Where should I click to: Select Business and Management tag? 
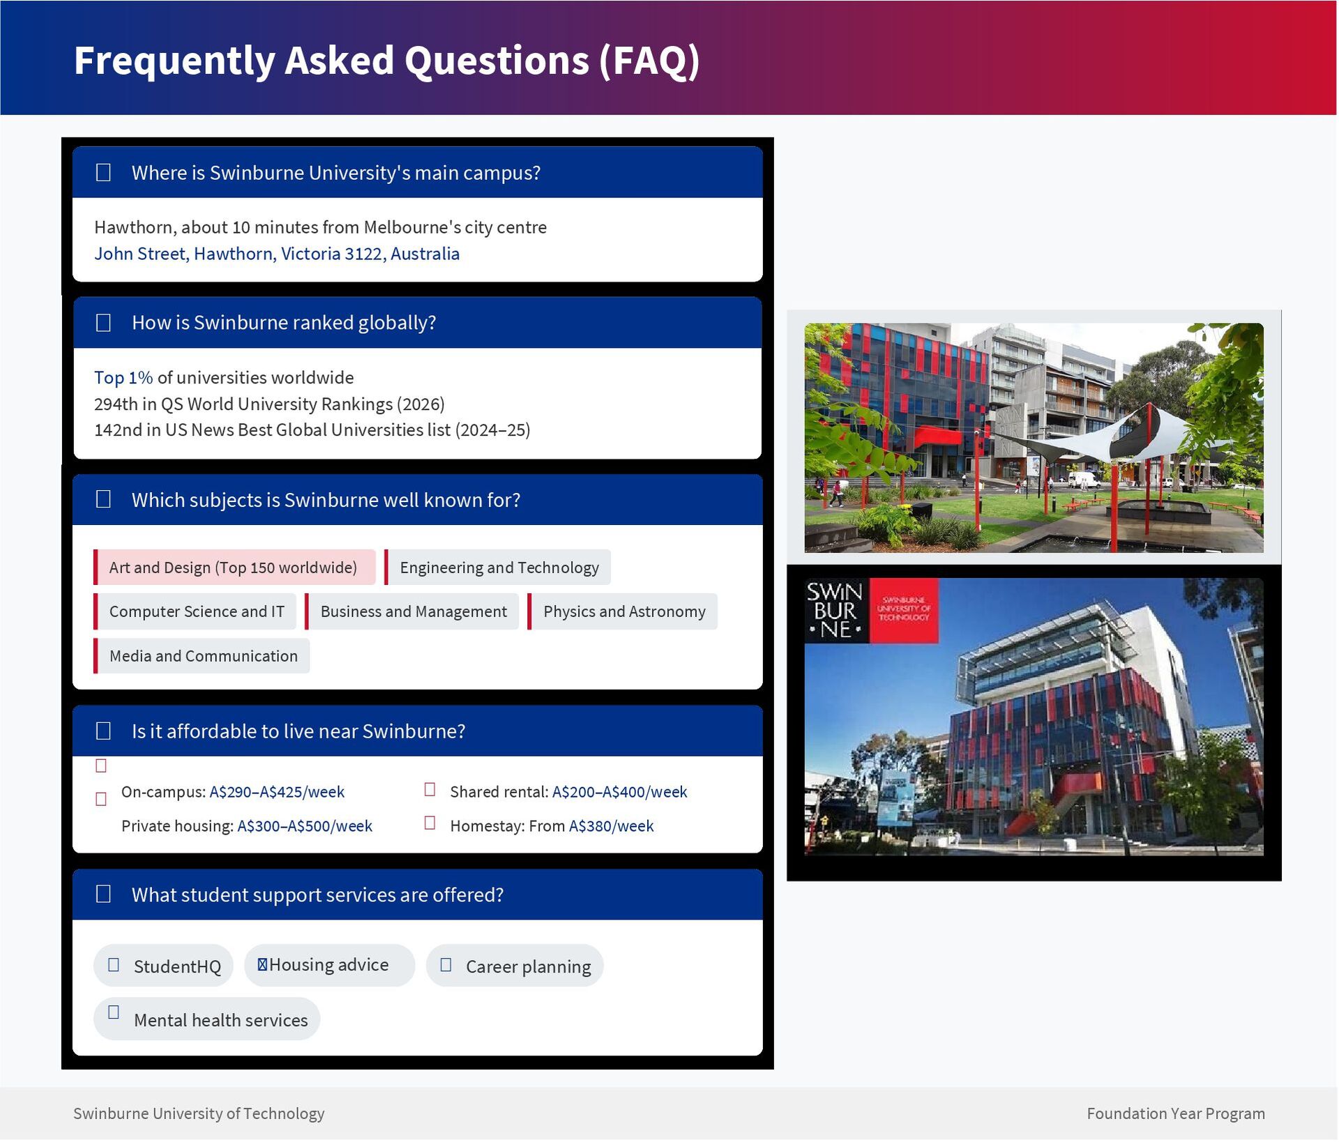click(411, 611)
